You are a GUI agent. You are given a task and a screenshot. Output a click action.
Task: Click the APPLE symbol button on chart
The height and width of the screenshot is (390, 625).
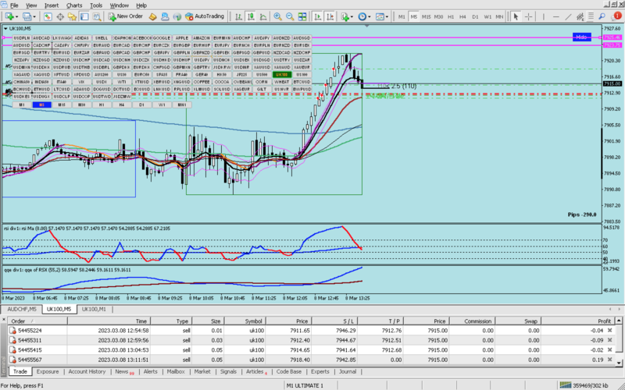click(181, 37)
